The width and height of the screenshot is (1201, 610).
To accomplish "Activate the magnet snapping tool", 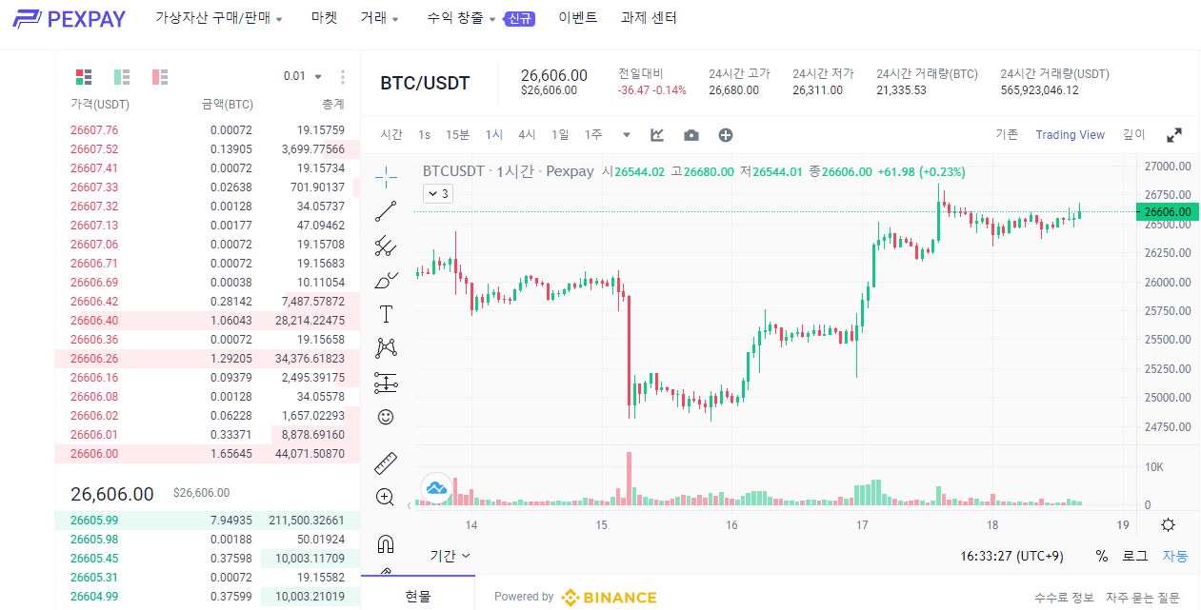I will pos(385,543).
